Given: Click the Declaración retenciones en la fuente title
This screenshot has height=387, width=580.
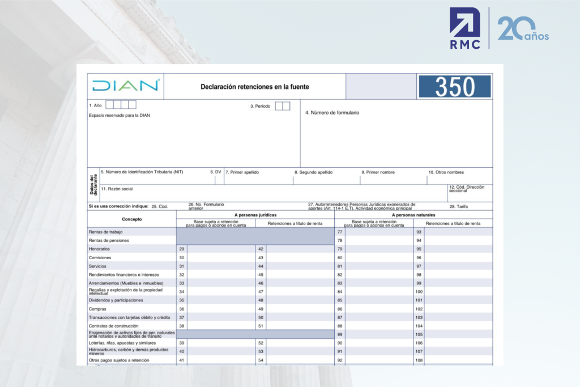Looking at the screenshot, I should 255,87.
